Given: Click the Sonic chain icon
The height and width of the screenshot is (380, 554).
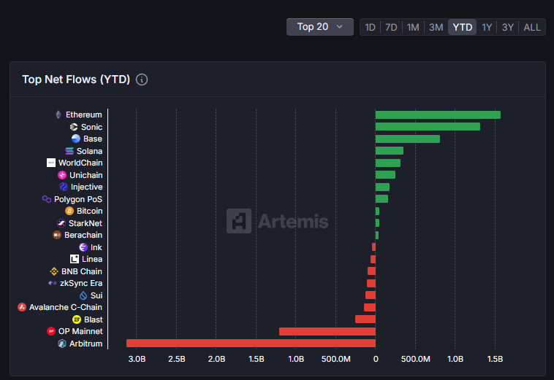Looking at the screenshot, I should coord(74,127).
